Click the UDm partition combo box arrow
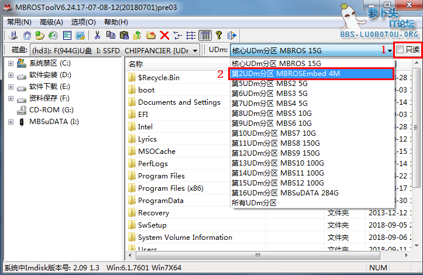 click(x=390, y=50)
